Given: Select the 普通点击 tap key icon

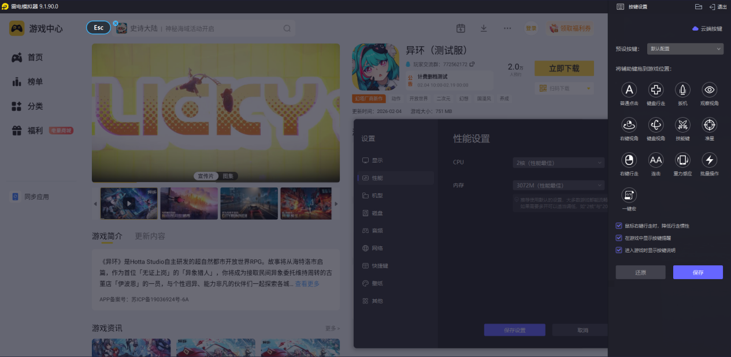Looking at the screenshot, I should pyautogui.click(x=629, y=89).
